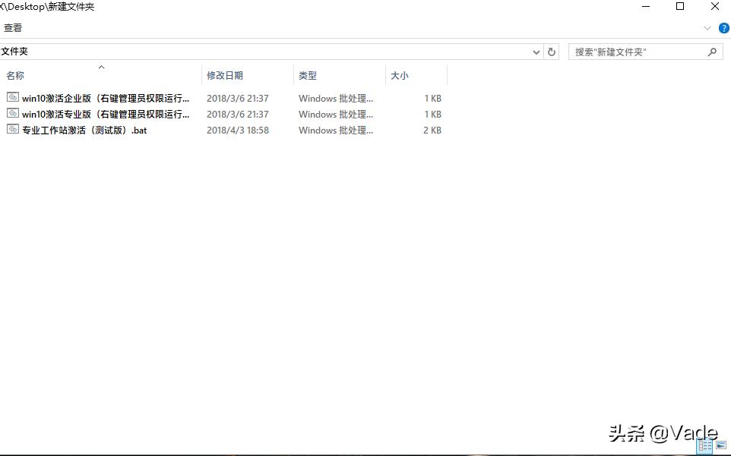The image size is (731, 456).
Task: Click the Refresh icon beside the address bar
Action: (x=552, y=51)
